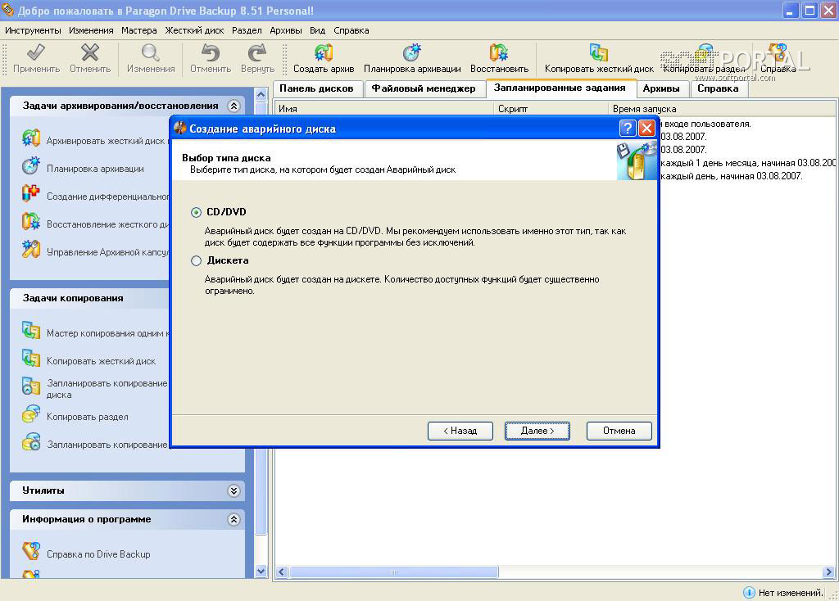The width and height of the screenshot is (839, 601).
Task: Open the Вид menu
Action: [317, 30]
